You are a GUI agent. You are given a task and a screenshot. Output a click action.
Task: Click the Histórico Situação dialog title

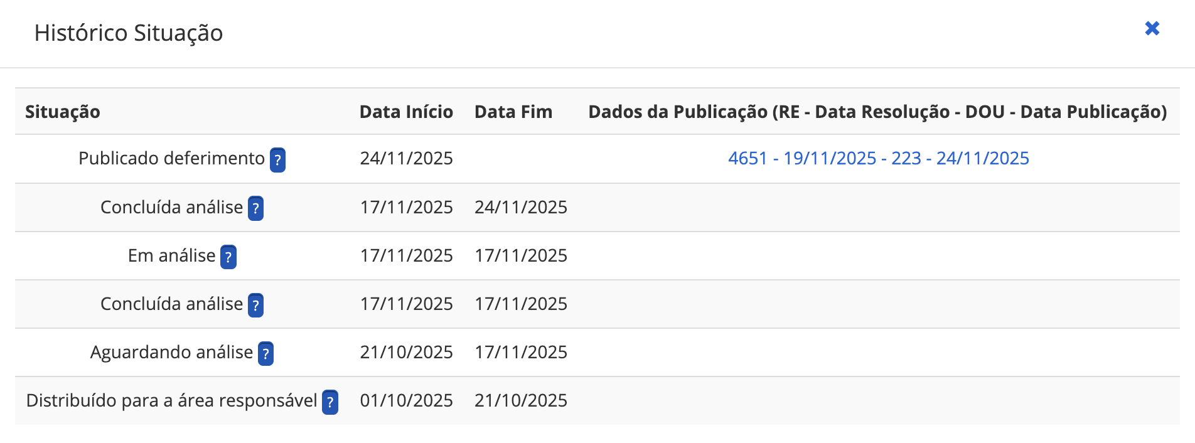(129, 33)
